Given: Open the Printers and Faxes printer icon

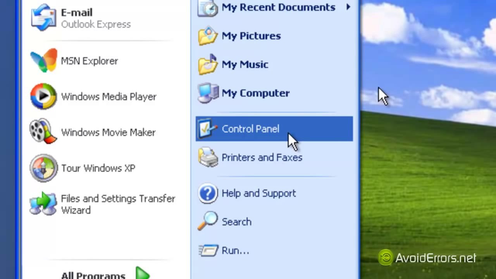Looking at the screenshot, I should click(x=208, y=157).
